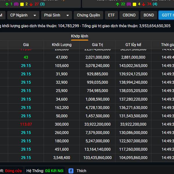
Task: Open the CP Ngành dropdown
Action: (23, 15)
